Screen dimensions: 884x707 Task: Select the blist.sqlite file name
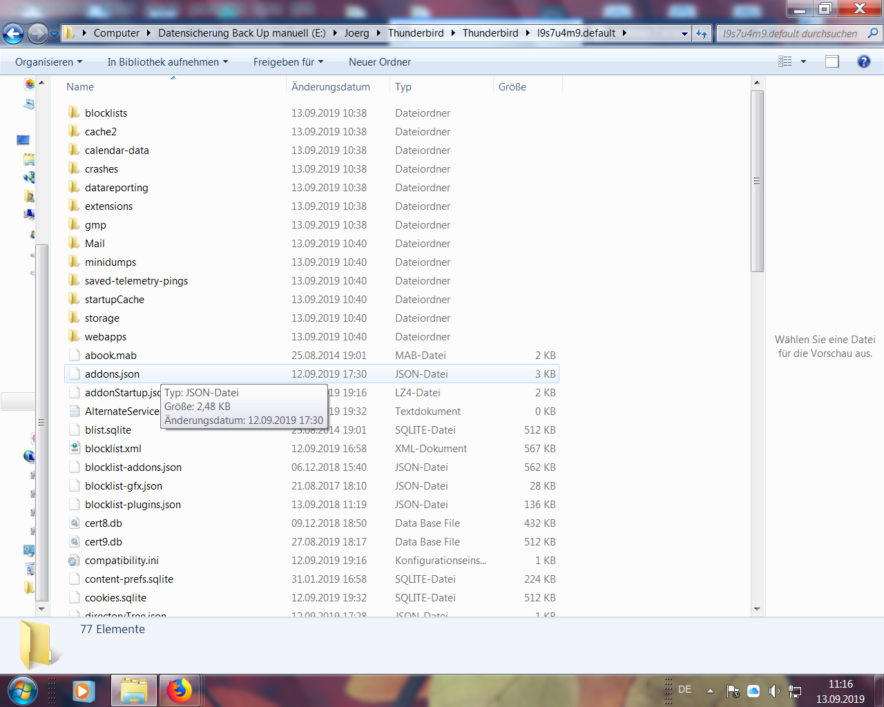pos(108,429)
